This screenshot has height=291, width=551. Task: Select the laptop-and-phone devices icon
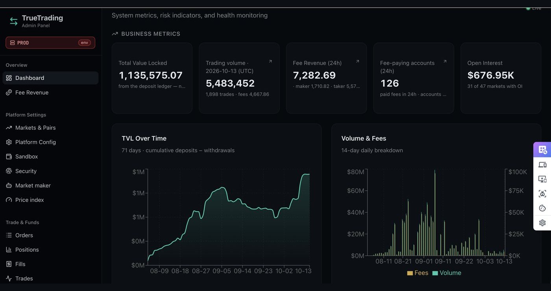(542, 165)
